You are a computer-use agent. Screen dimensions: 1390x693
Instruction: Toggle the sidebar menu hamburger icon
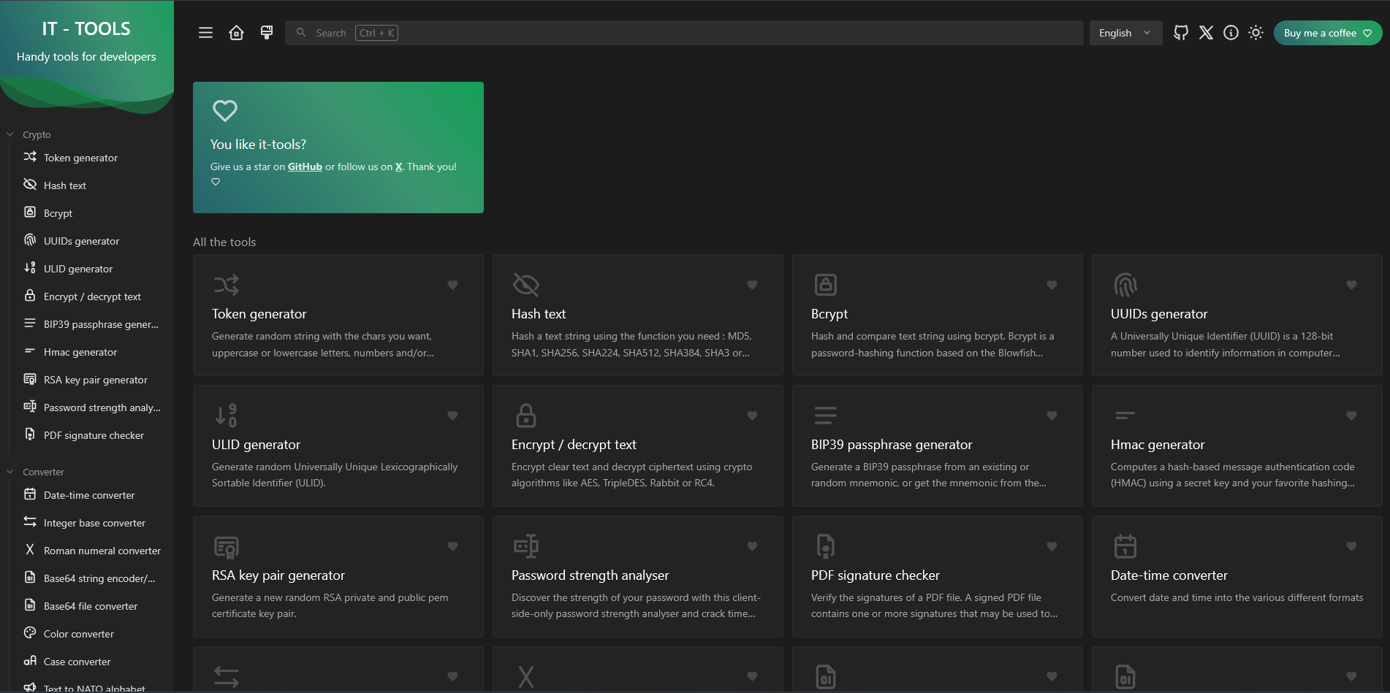[x=205, y=33]
